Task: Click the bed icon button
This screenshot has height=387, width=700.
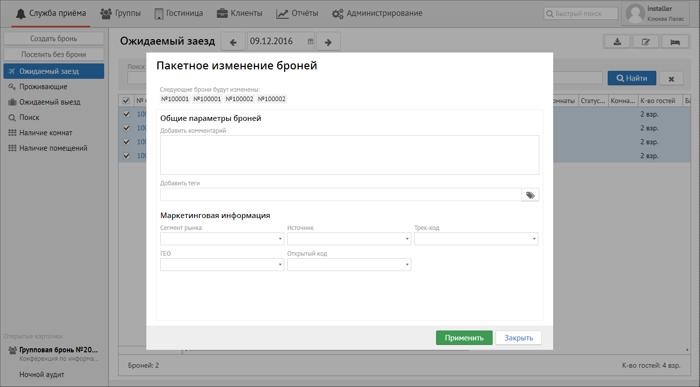Action: 675,42
